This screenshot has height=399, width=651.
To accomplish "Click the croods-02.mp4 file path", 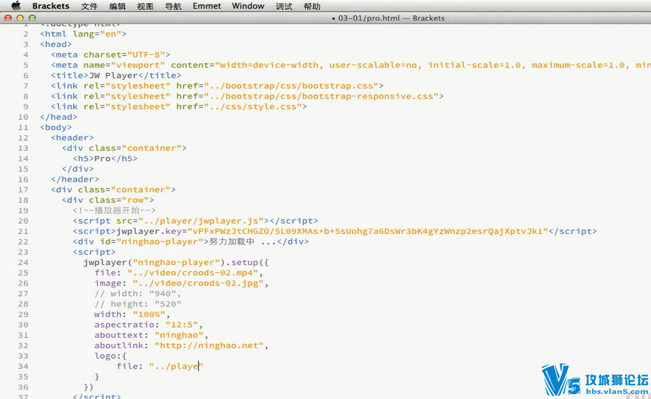I will pyautogui.click(x=193, y=273).
